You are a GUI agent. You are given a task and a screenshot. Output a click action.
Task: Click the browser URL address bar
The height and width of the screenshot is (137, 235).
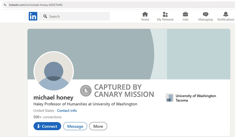(x=118, y=5)
